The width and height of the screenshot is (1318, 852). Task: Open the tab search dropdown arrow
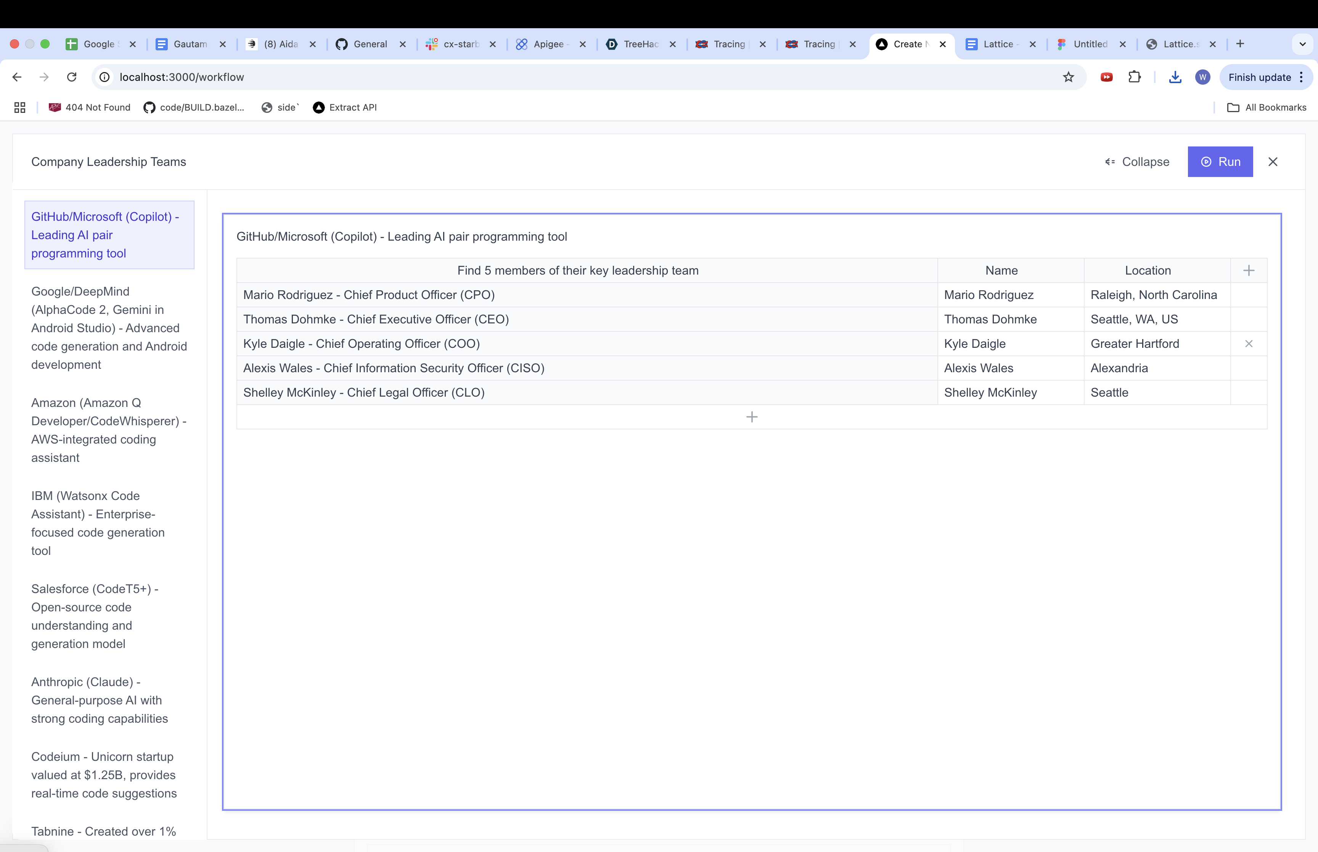pyautogui.click(x=1302, y=44)
